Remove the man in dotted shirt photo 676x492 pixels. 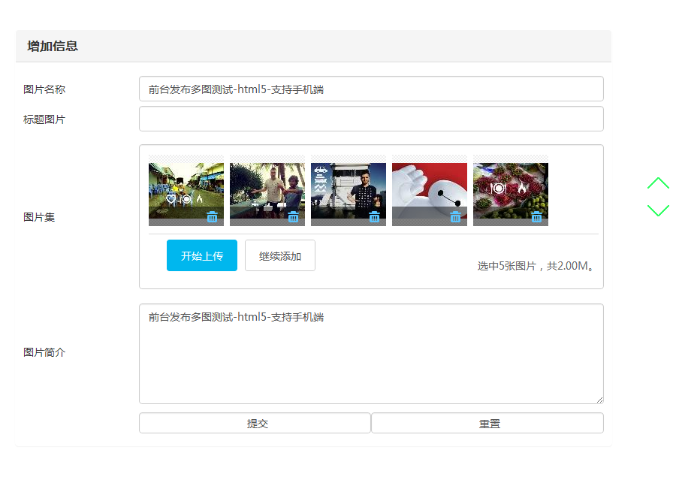pos(375,217)
